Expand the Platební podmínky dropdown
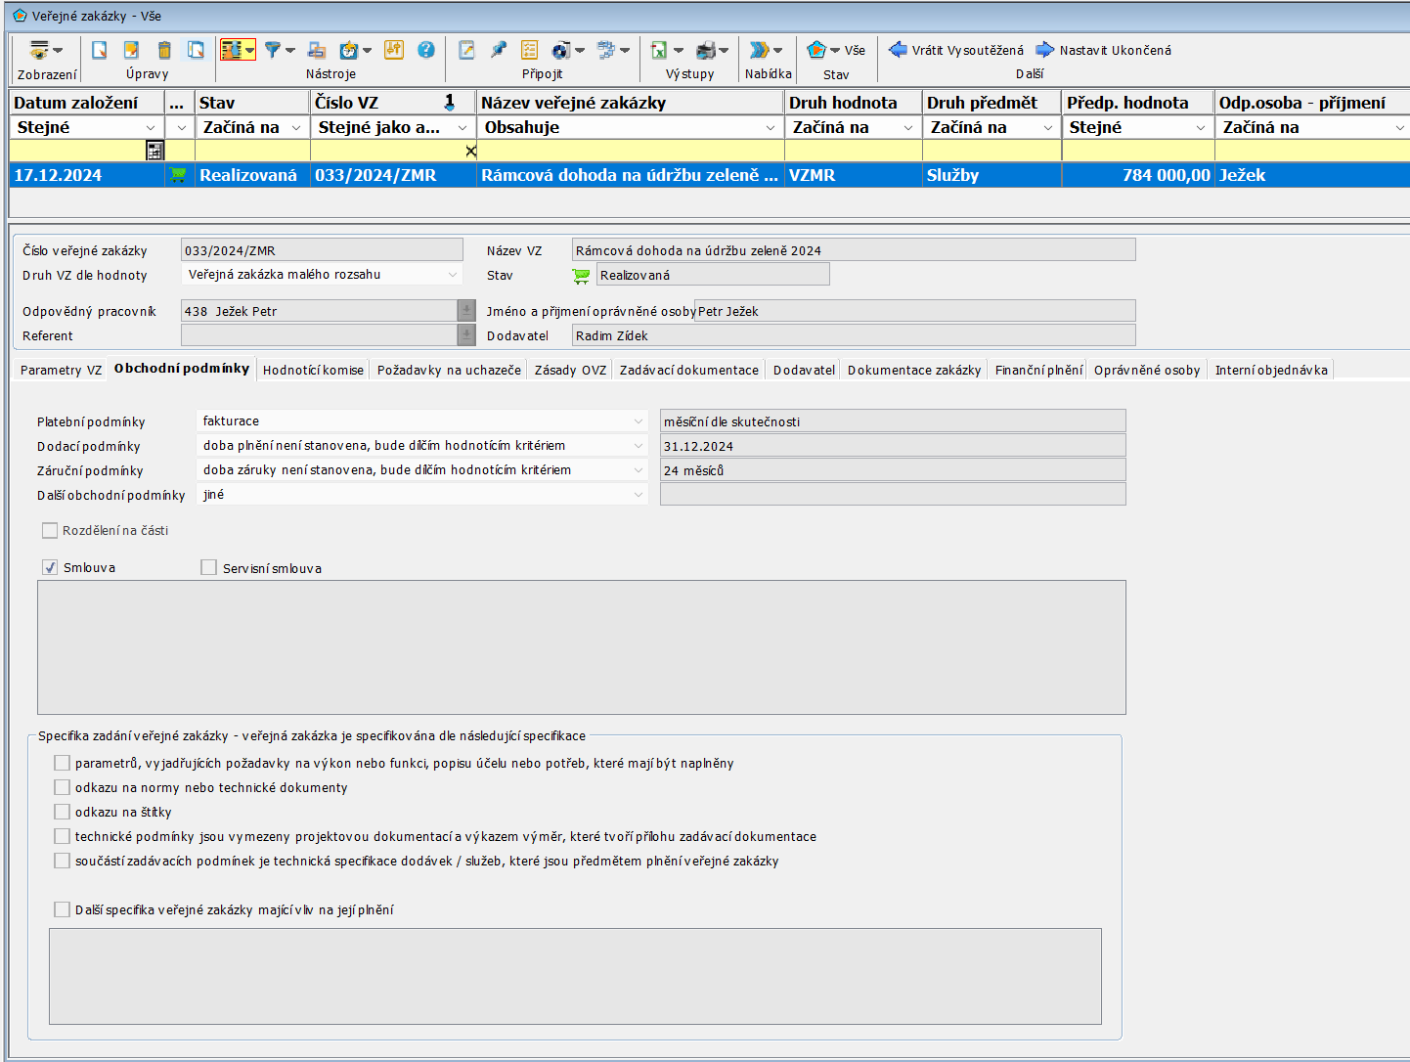Screen dimensions: 1410x1062 [639, 421]
